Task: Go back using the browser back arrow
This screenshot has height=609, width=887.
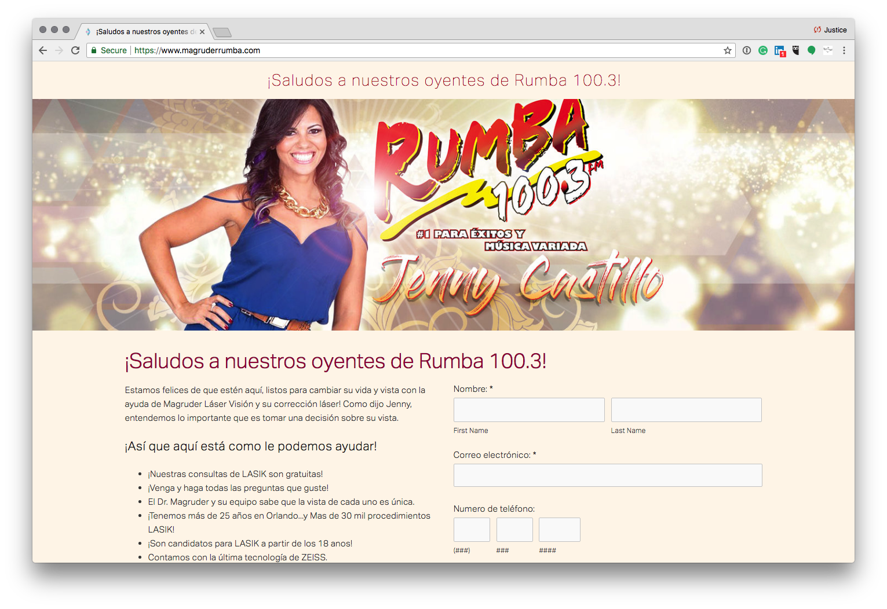Action: pos(43,50)
